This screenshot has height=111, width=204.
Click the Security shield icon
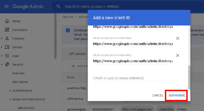[7, 64]
